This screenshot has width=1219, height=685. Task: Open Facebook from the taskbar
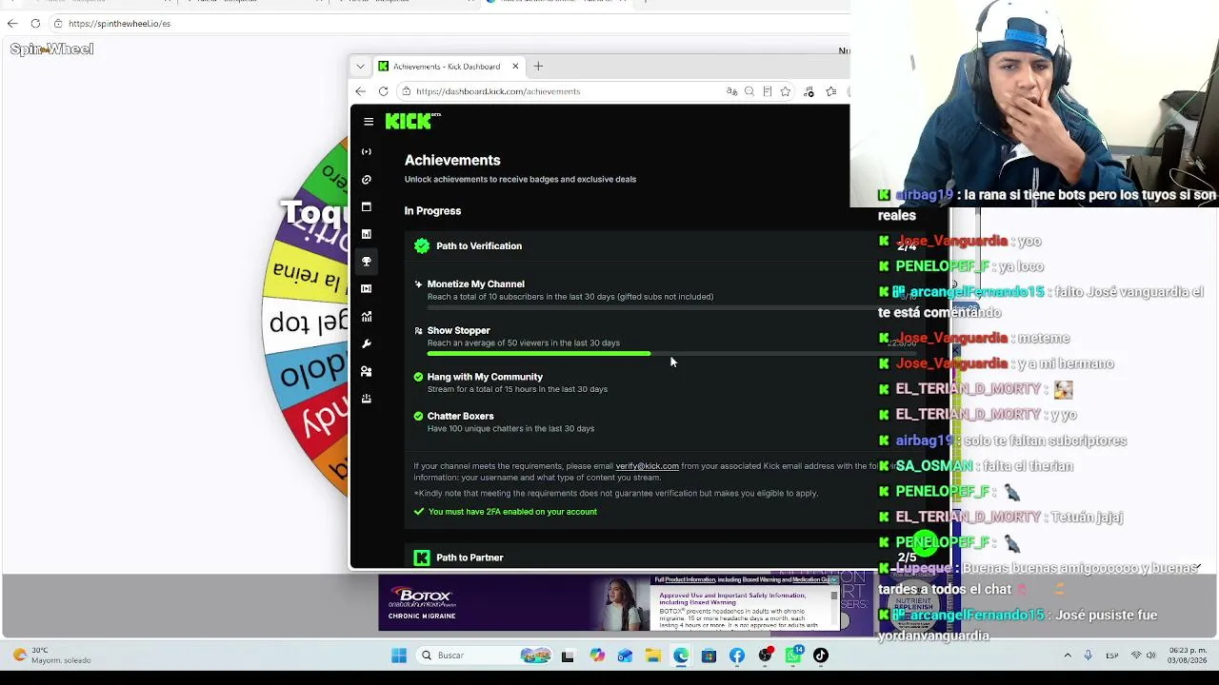click(737, 656)
